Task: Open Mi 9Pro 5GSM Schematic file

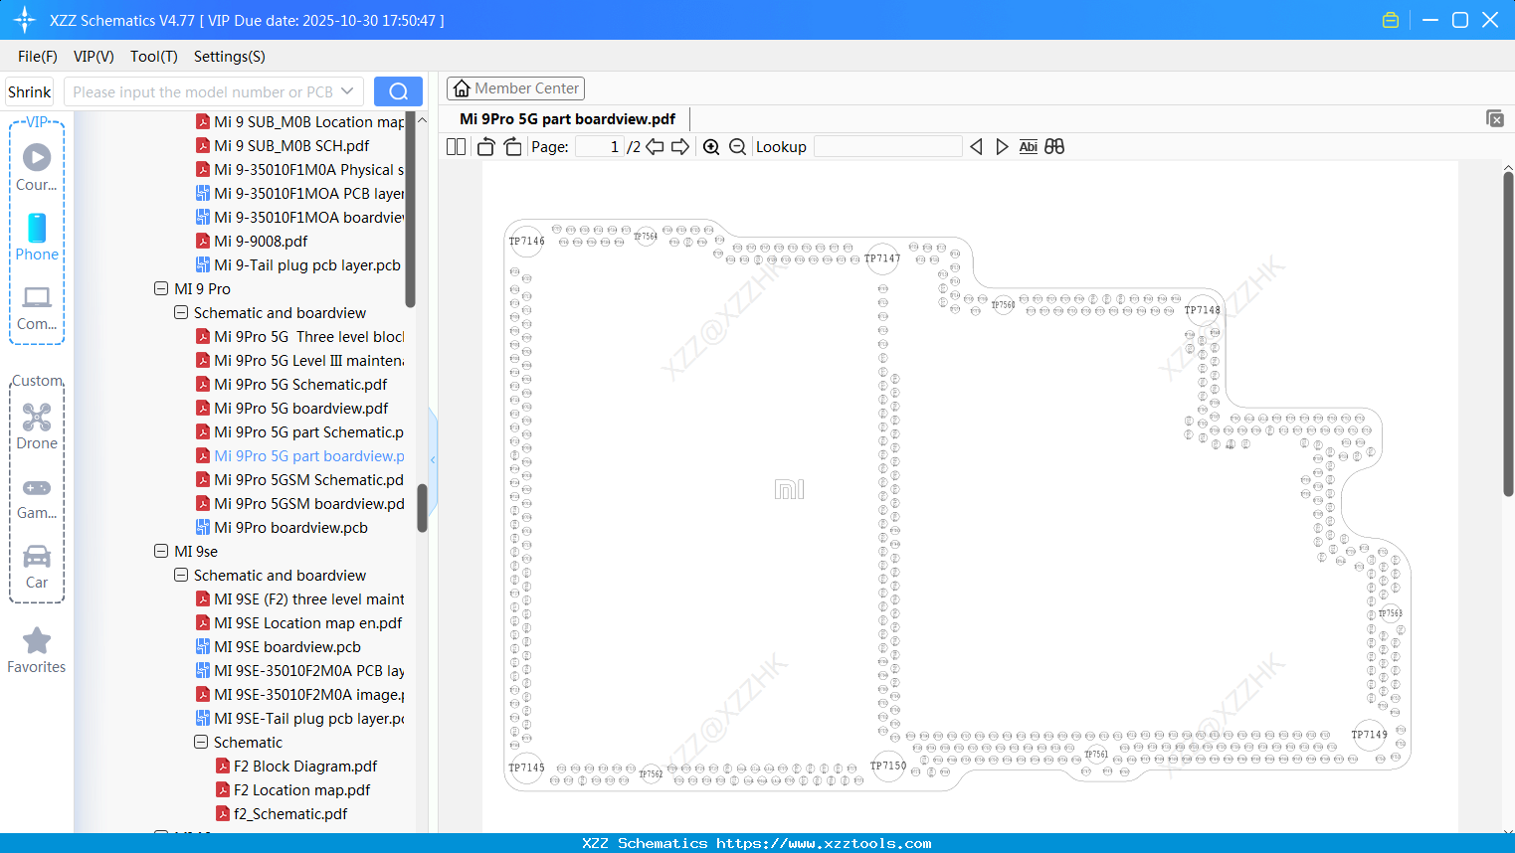Action: (299, 479)
